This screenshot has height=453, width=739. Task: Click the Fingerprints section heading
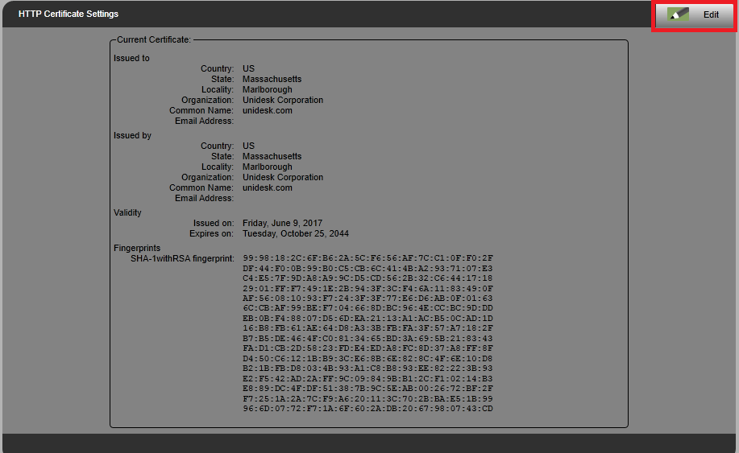[x=137, y=248]
